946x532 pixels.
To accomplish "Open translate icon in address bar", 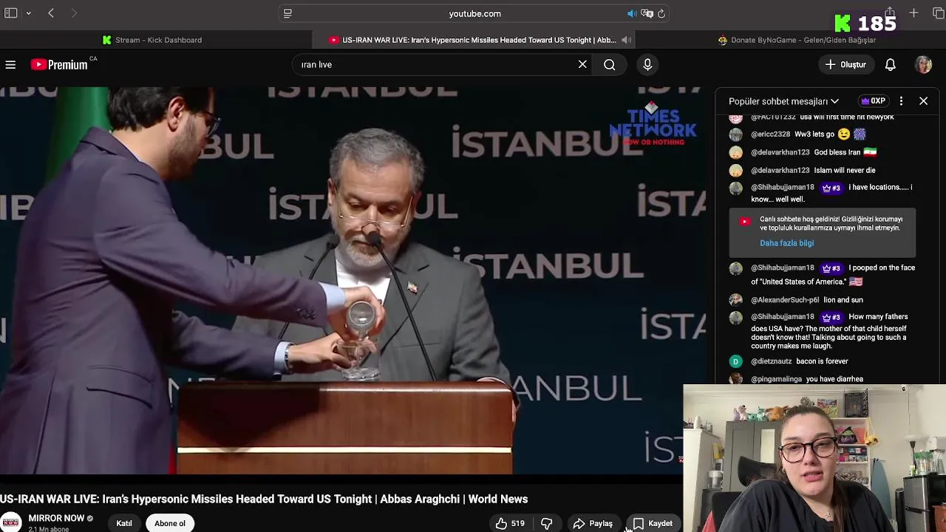I will (x=647, y=13).
